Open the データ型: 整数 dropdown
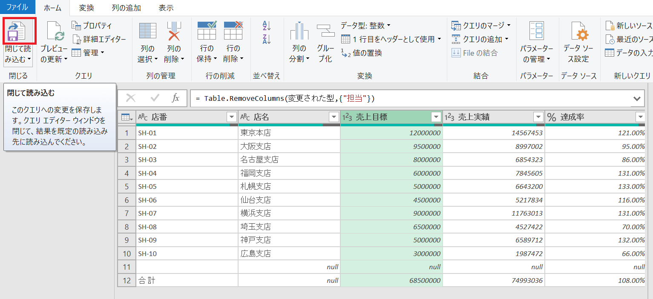Screen dimensions: 653x299 coord(365,26)
